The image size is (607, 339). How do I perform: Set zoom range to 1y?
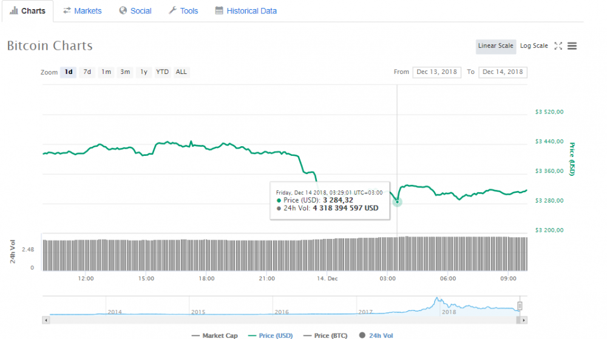(x=144, y=72)
